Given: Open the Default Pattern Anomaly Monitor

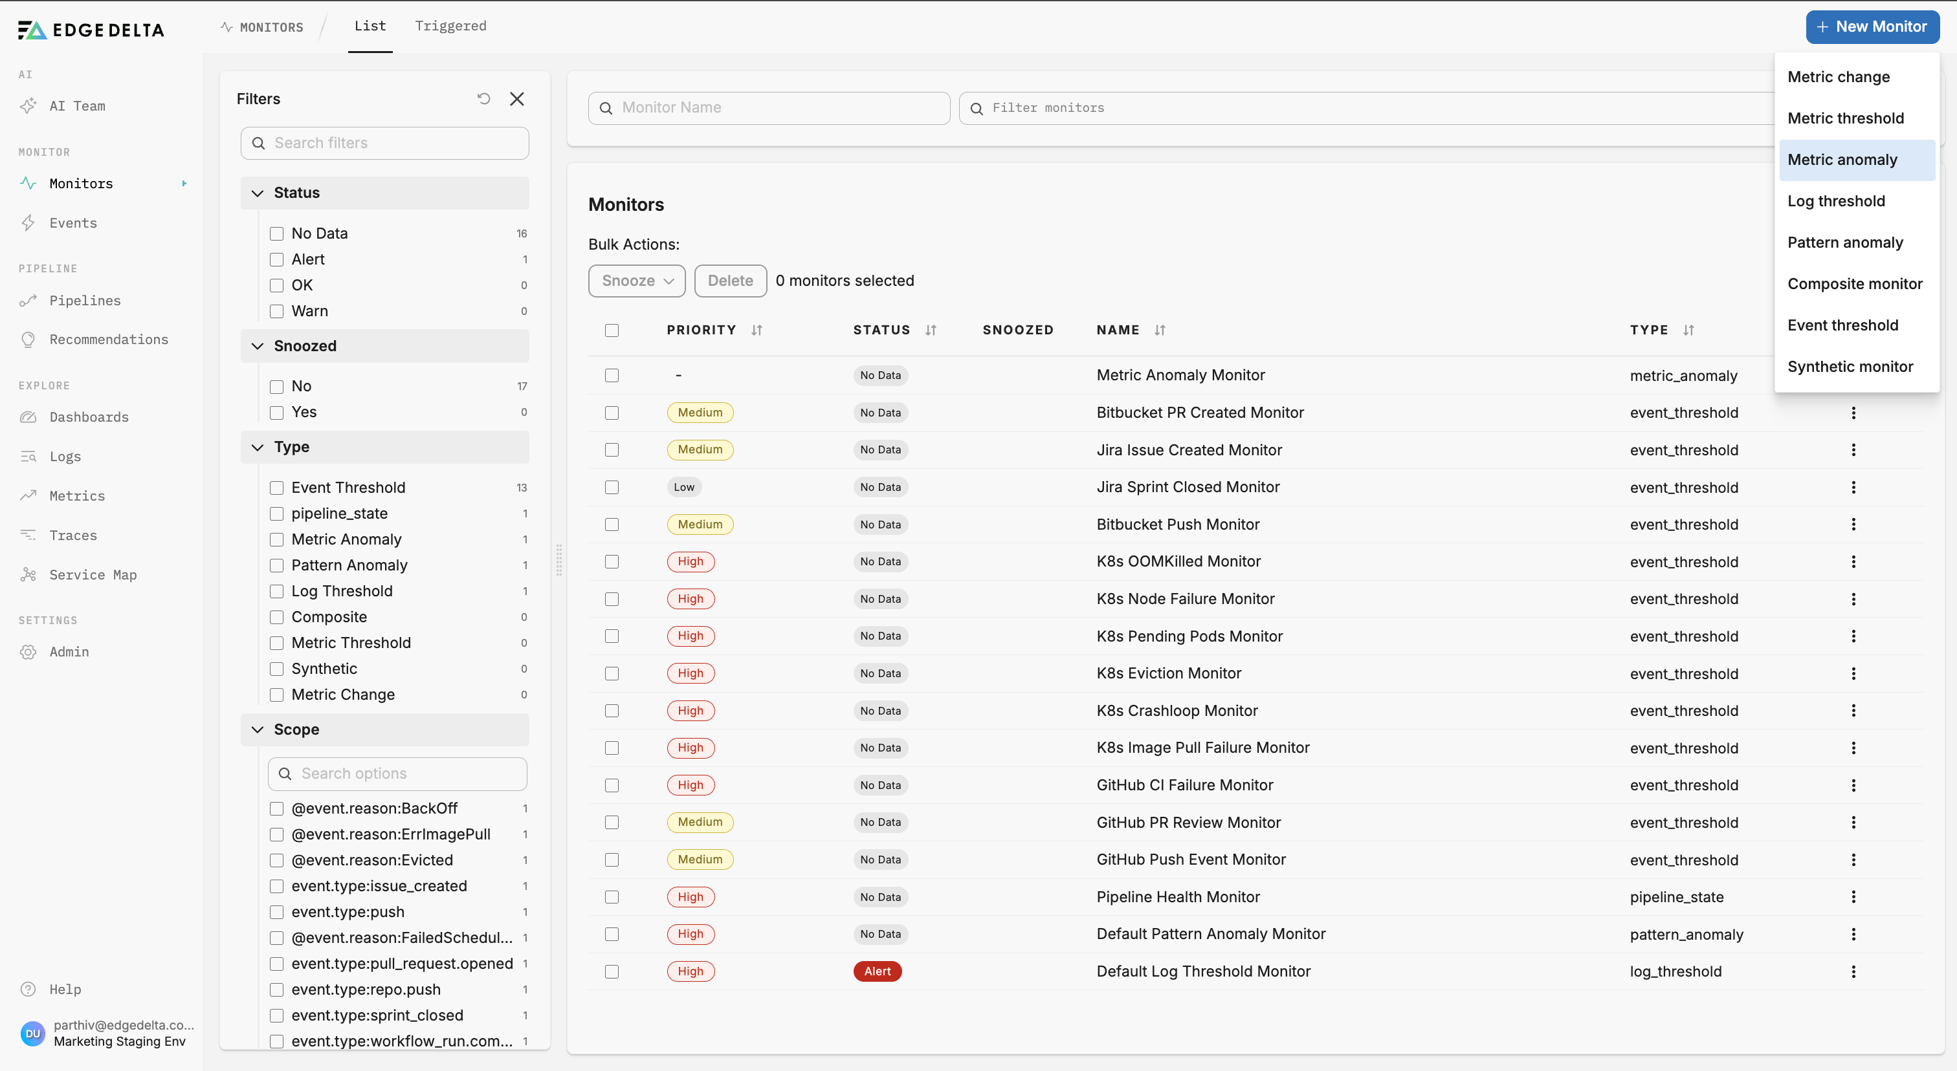Looking at the screenshot, I should [x=1211, y=935].
